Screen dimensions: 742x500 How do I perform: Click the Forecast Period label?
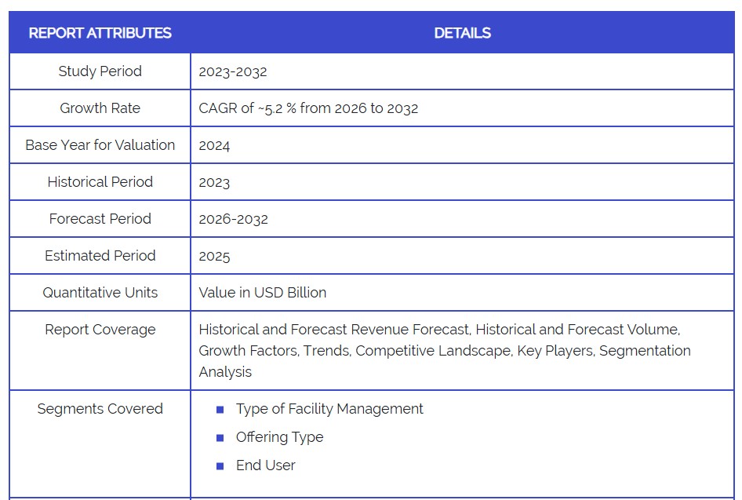tap(100, 219)
